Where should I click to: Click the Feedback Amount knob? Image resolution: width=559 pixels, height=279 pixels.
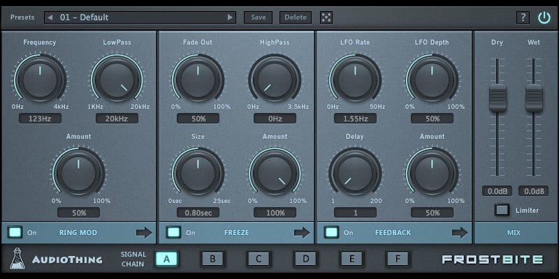coord(432,173)
